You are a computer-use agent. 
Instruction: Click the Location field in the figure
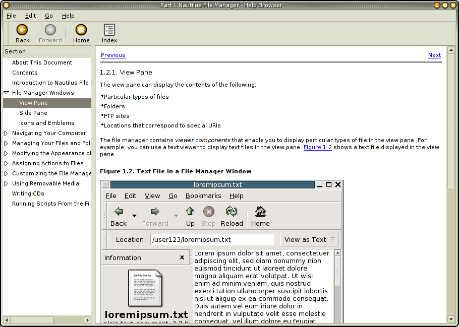[x=212, y=239]
